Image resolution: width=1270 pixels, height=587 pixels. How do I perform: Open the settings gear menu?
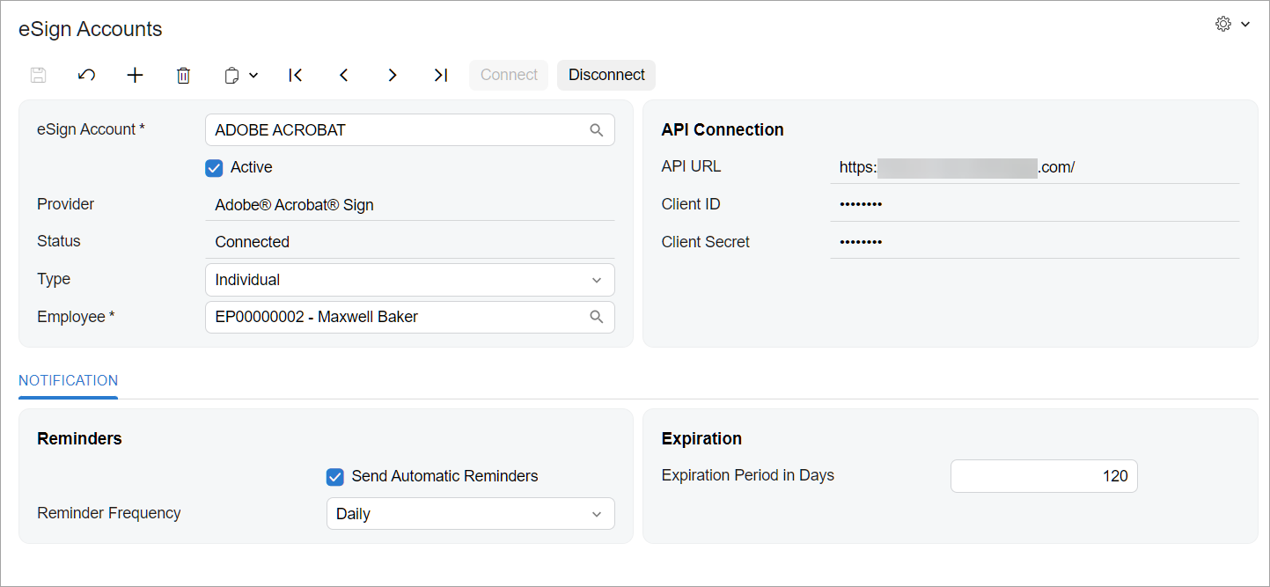coord(1223,24)
